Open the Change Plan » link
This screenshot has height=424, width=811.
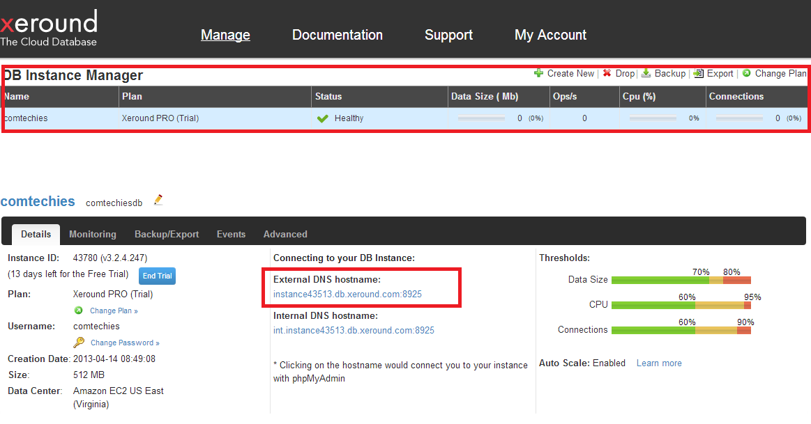click(x=114, y=311)
